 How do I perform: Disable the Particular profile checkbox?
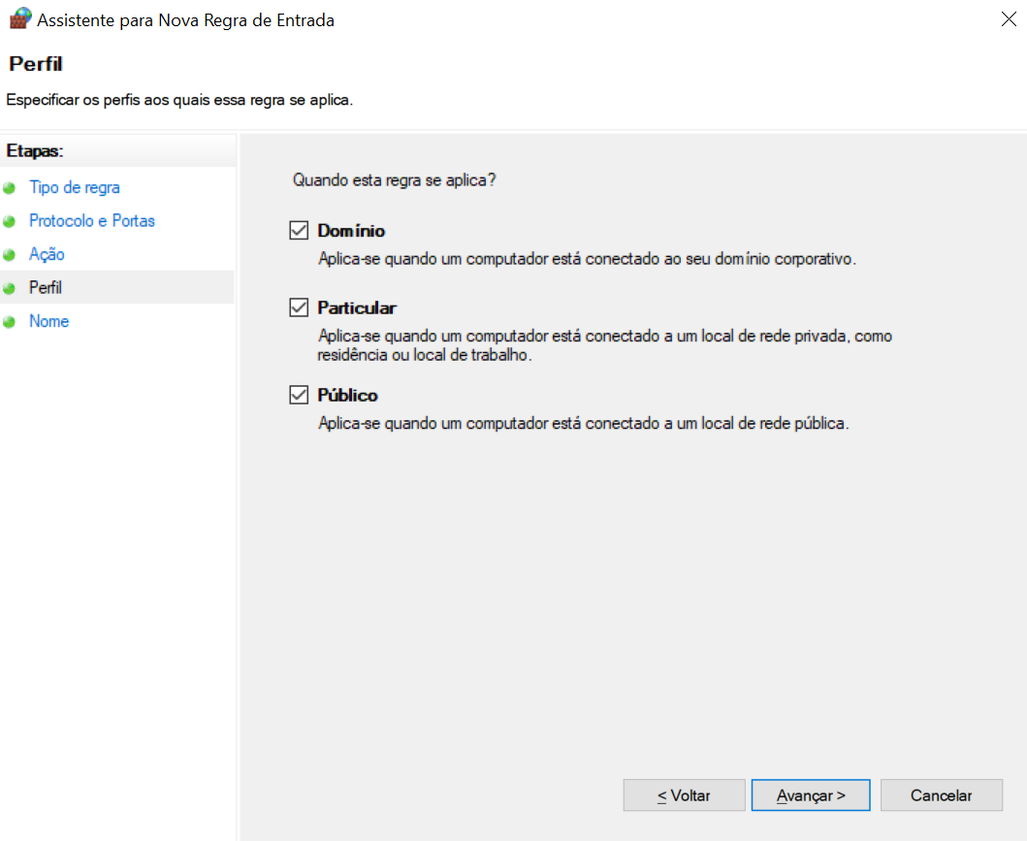coord(299,307)
